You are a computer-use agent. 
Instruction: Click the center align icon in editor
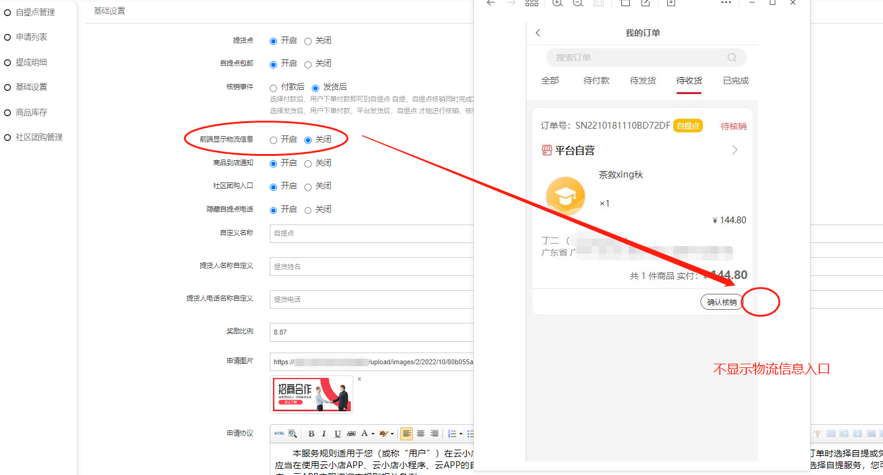[x=420, y=434]
